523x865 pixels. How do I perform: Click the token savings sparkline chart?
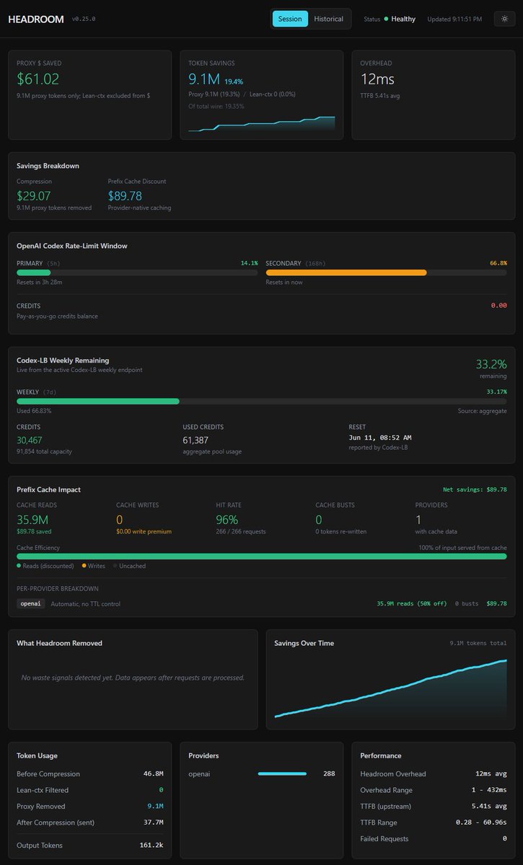pyautogui.click(x=262, y=123)
